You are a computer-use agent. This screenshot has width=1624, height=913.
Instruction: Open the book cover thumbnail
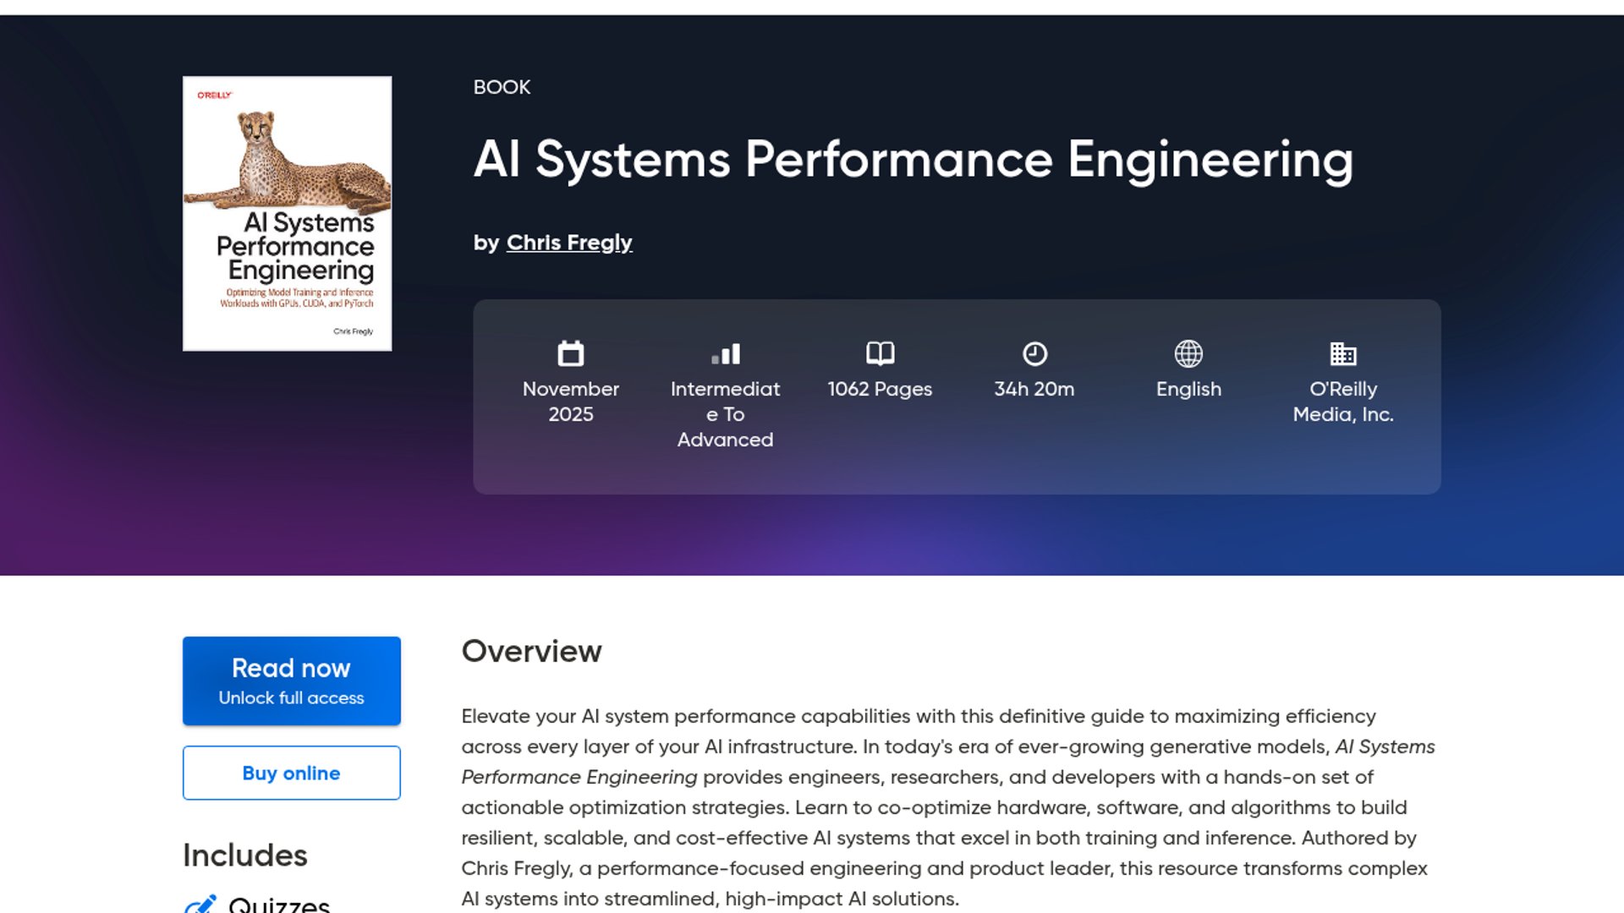(x=287, y=213)
